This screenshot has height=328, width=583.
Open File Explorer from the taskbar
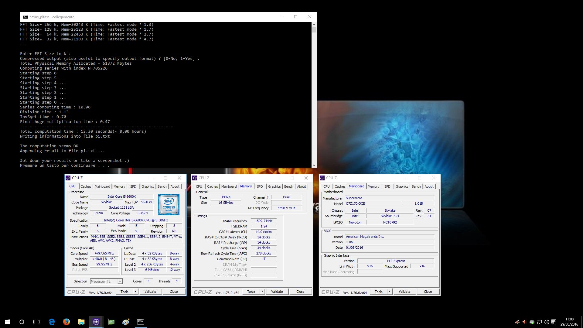(x=81, y=322)
